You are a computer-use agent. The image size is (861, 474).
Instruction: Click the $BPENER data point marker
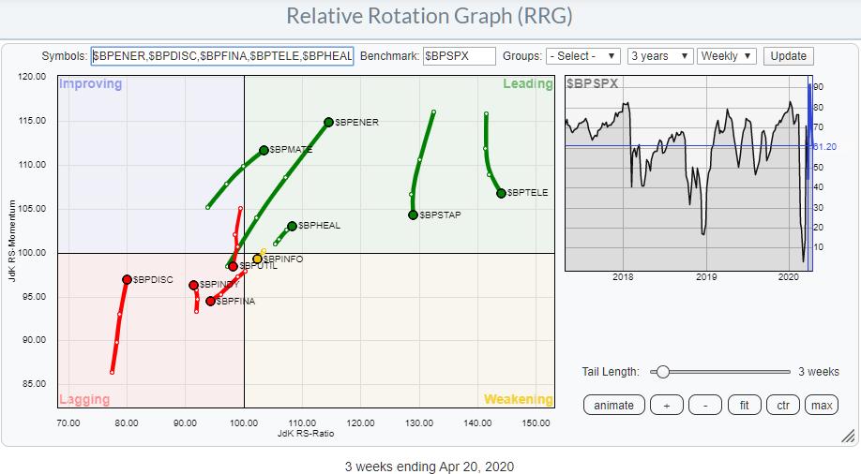click(x=328, y=122)
